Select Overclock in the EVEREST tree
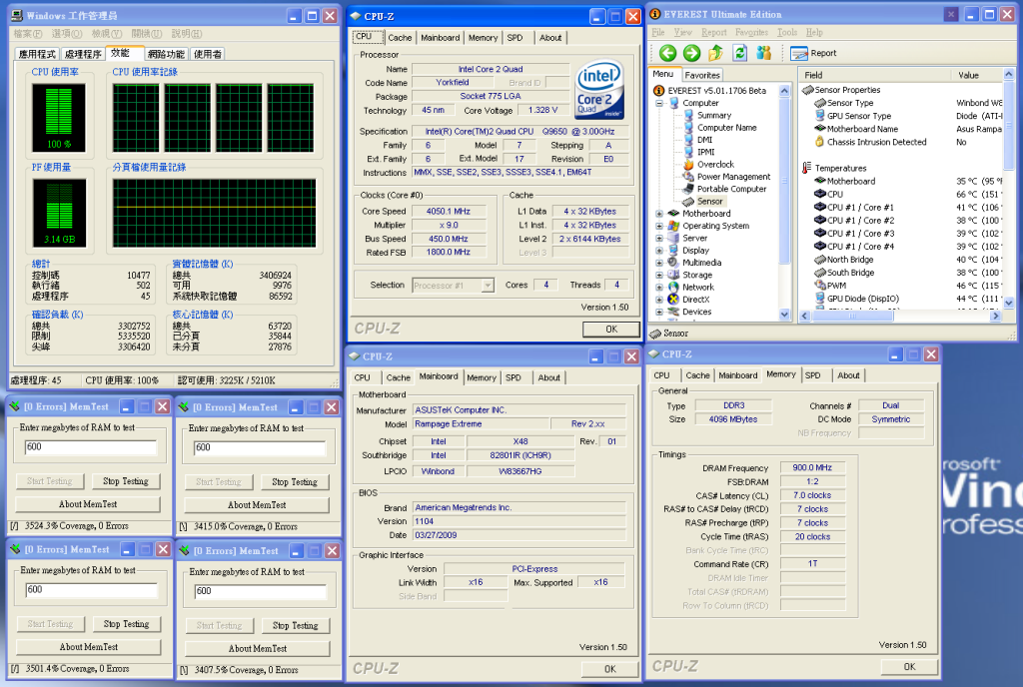This screenshot has width=1023, height=687. [x=715, y=164]
